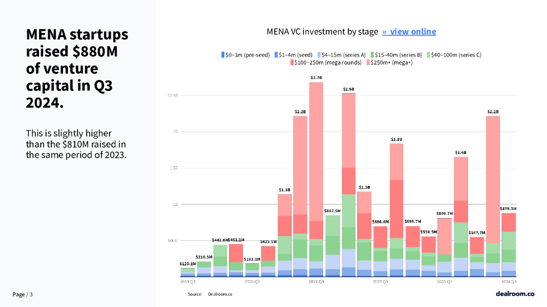The height and width of the screenshot is (307, 547).
Task: Click the blue pre-seed legend swatch
Action: click(x=223, y=54)
